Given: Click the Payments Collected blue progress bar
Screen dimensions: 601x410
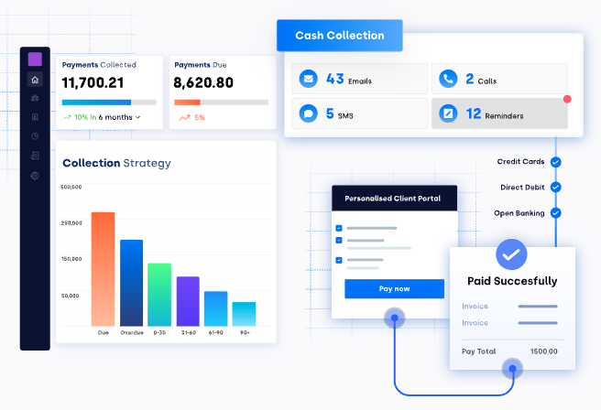Looking at the screenshot, I should tap(96, 102).
